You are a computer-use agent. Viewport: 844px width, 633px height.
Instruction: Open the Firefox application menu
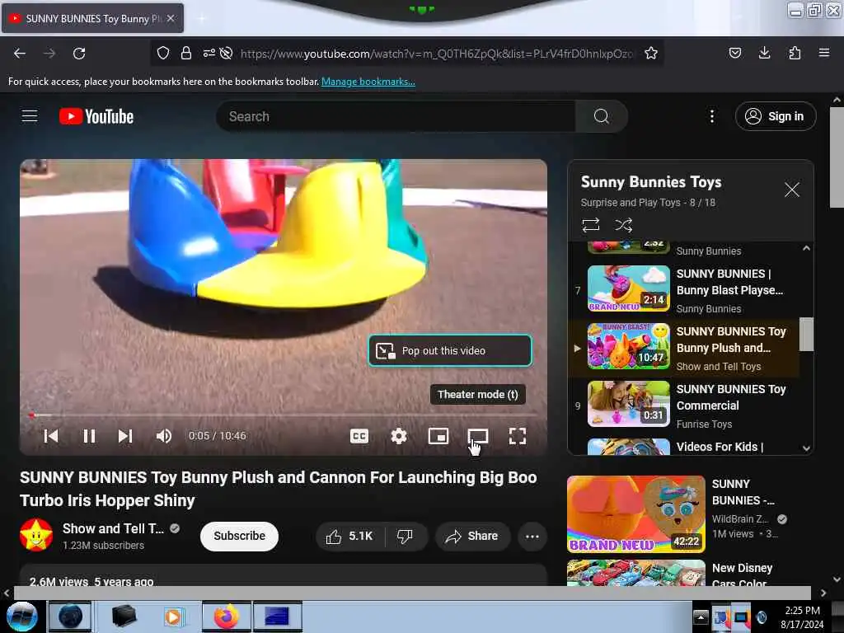click(824, 54)
